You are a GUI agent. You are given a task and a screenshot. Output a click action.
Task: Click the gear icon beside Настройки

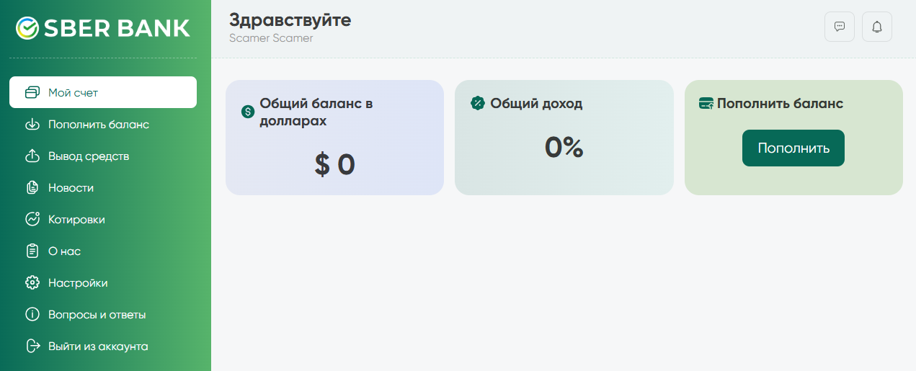point(32,282)
